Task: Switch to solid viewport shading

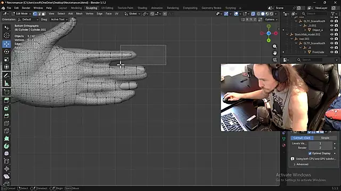Action: point(263,14)
